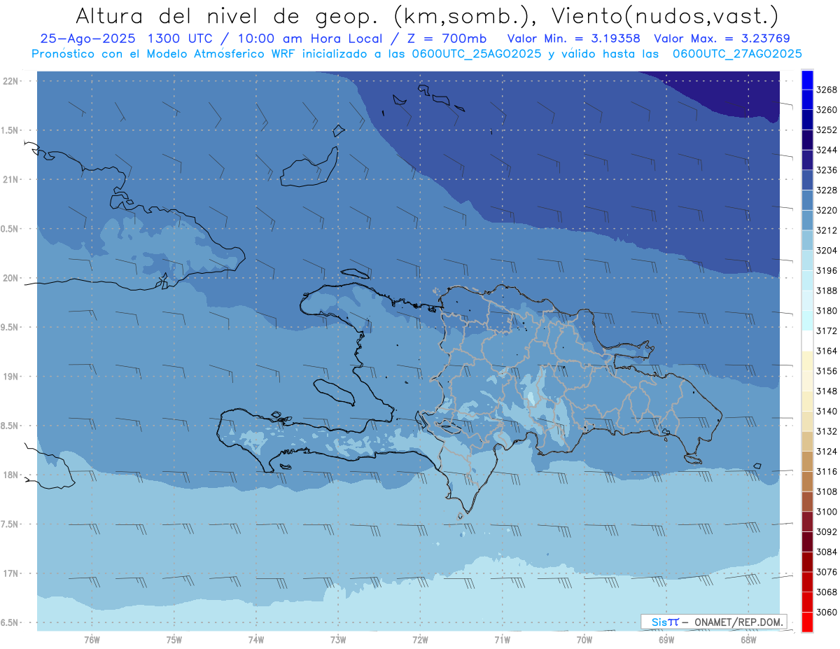Click the '76W' longitude label

click(92, 640)
